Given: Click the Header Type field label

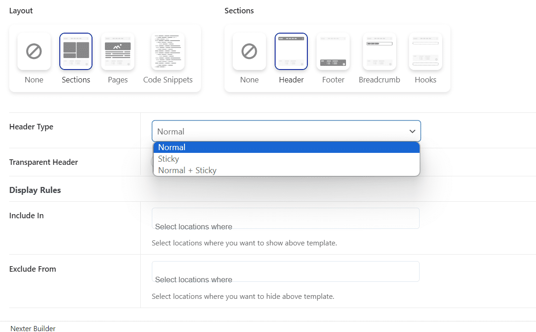Looking at the screenshot, I should [x=31, y=127].
